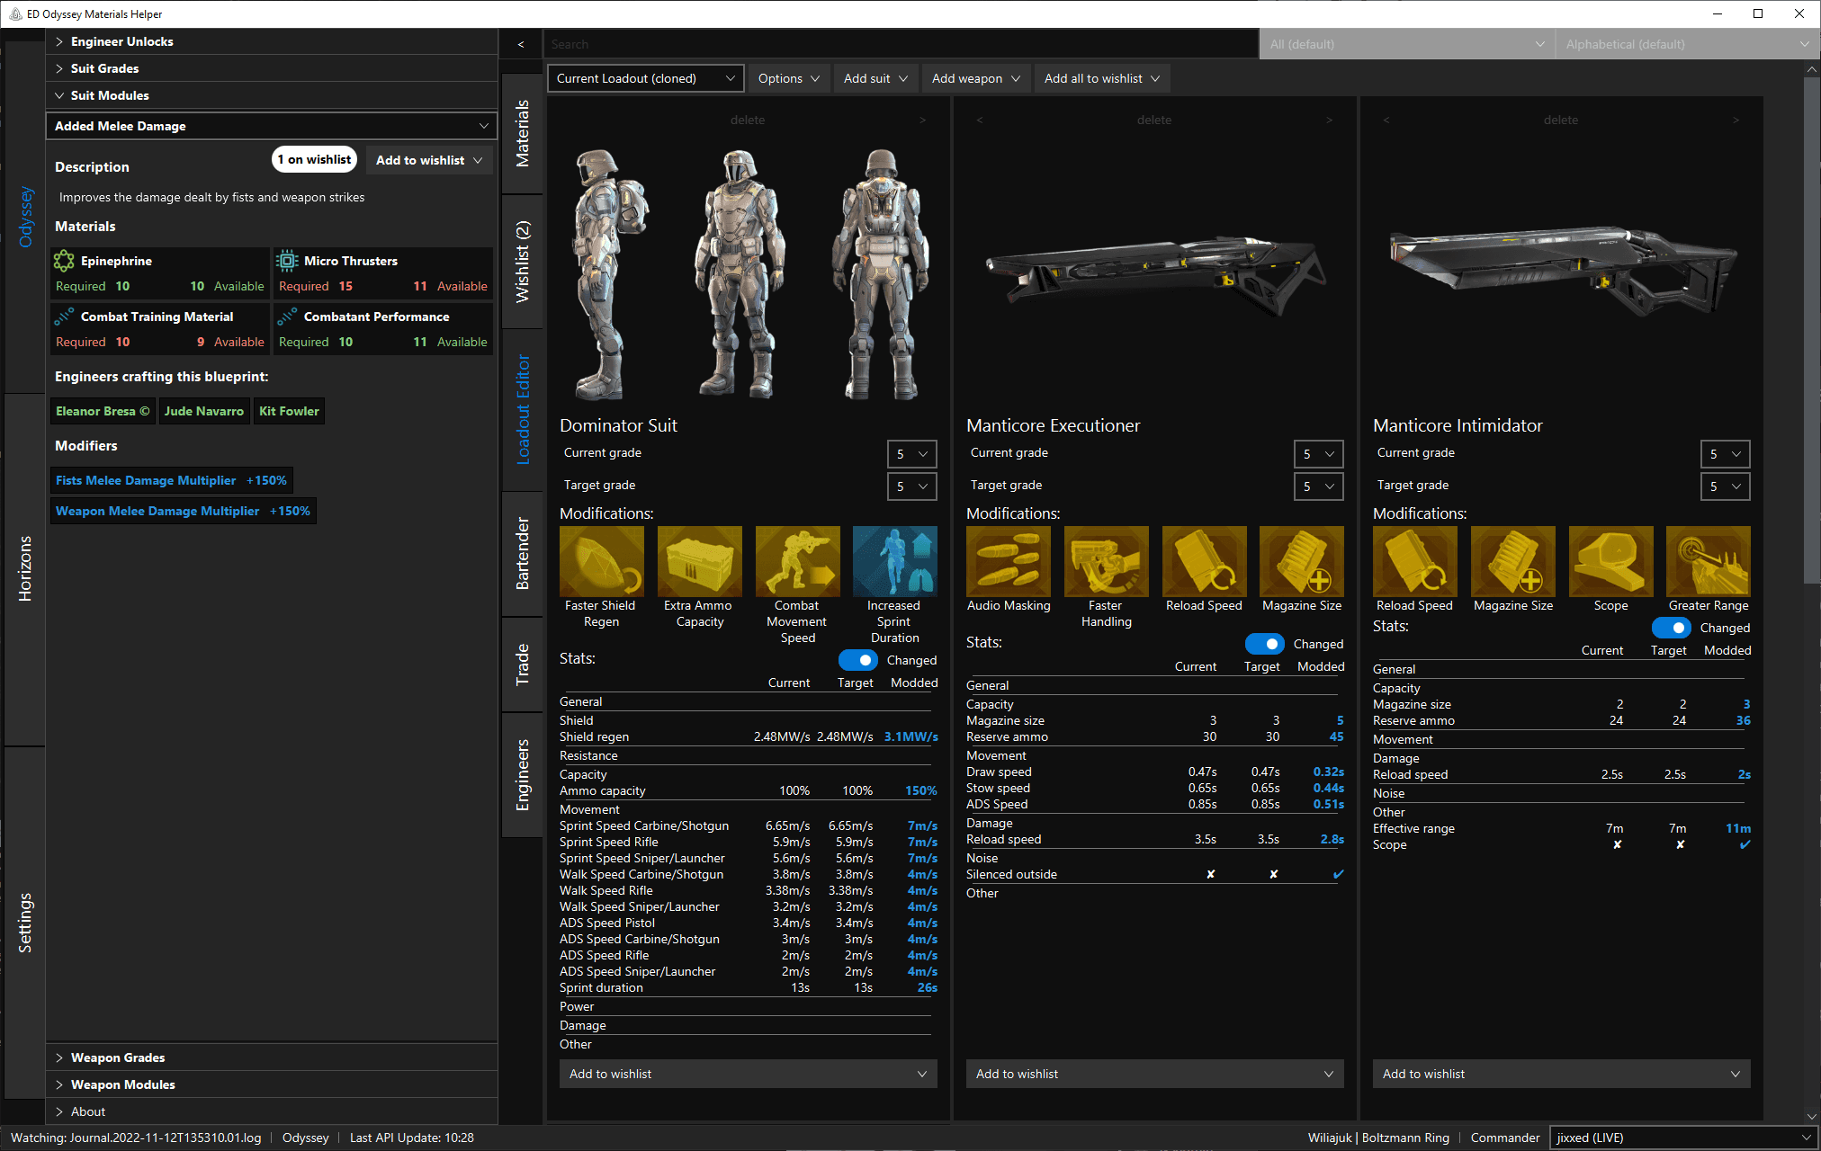Click the Scope modification icon on Intimidator
Viewport: 1821px width, 1151px height.
click(x=1610, y=562)
